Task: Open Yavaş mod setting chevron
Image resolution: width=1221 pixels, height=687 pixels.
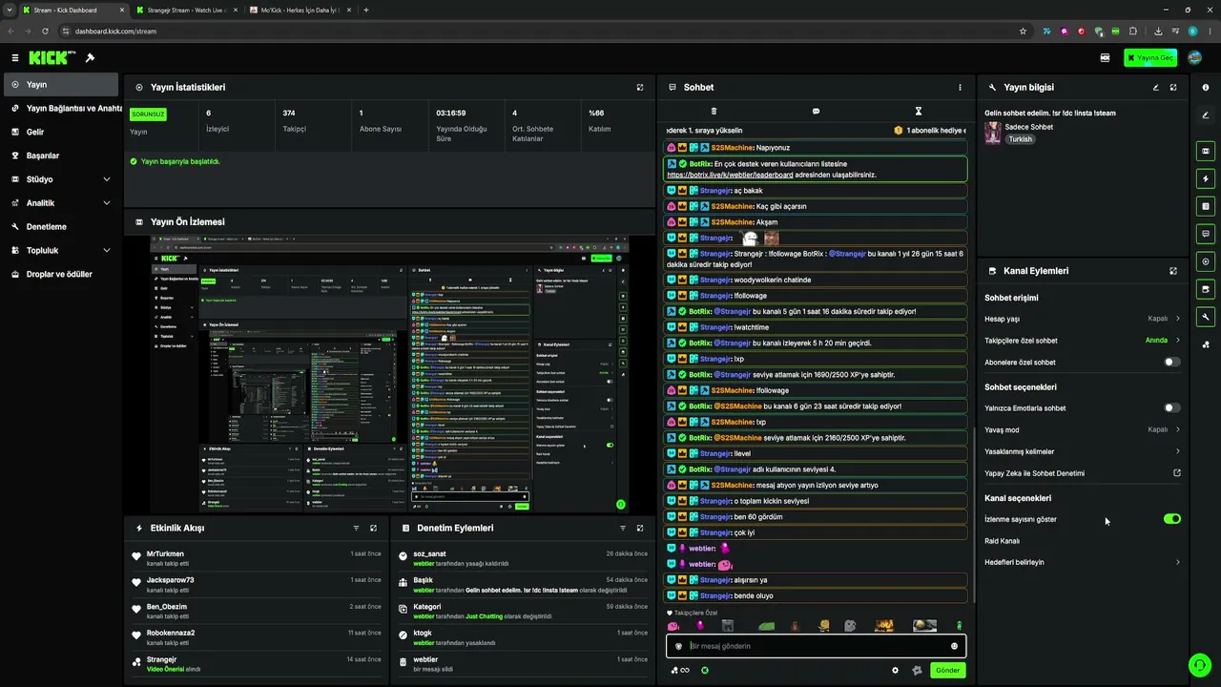Action: click(x=1178, y=429)
